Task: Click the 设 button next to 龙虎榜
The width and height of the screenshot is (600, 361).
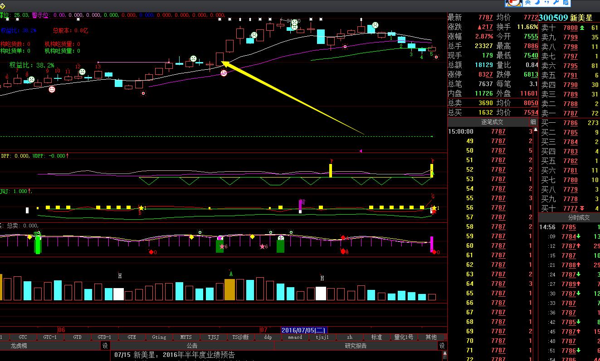Action: point(105,346)
